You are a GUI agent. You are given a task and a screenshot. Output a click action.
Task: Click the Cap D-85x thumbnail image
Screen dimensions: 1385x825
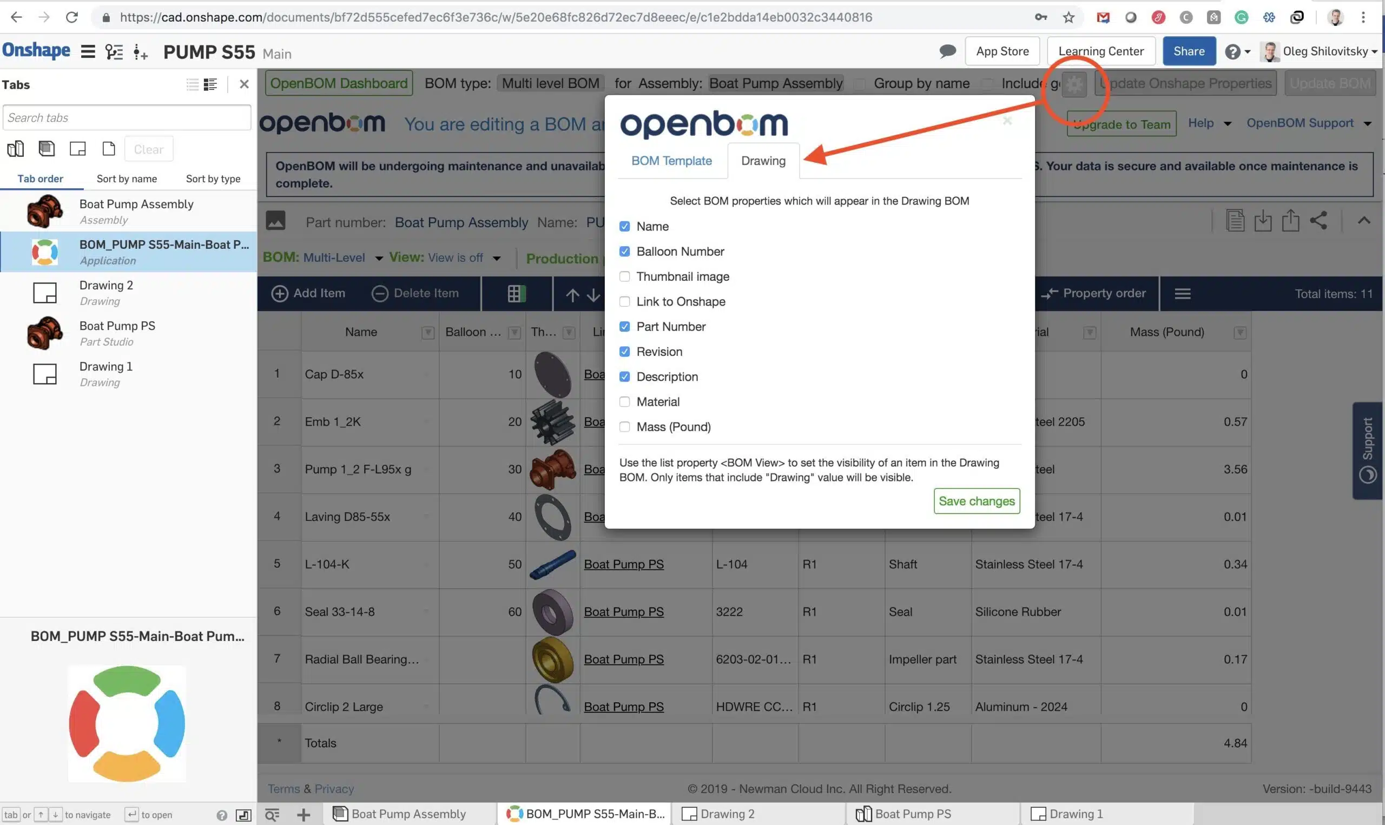[x=552, y=374]
